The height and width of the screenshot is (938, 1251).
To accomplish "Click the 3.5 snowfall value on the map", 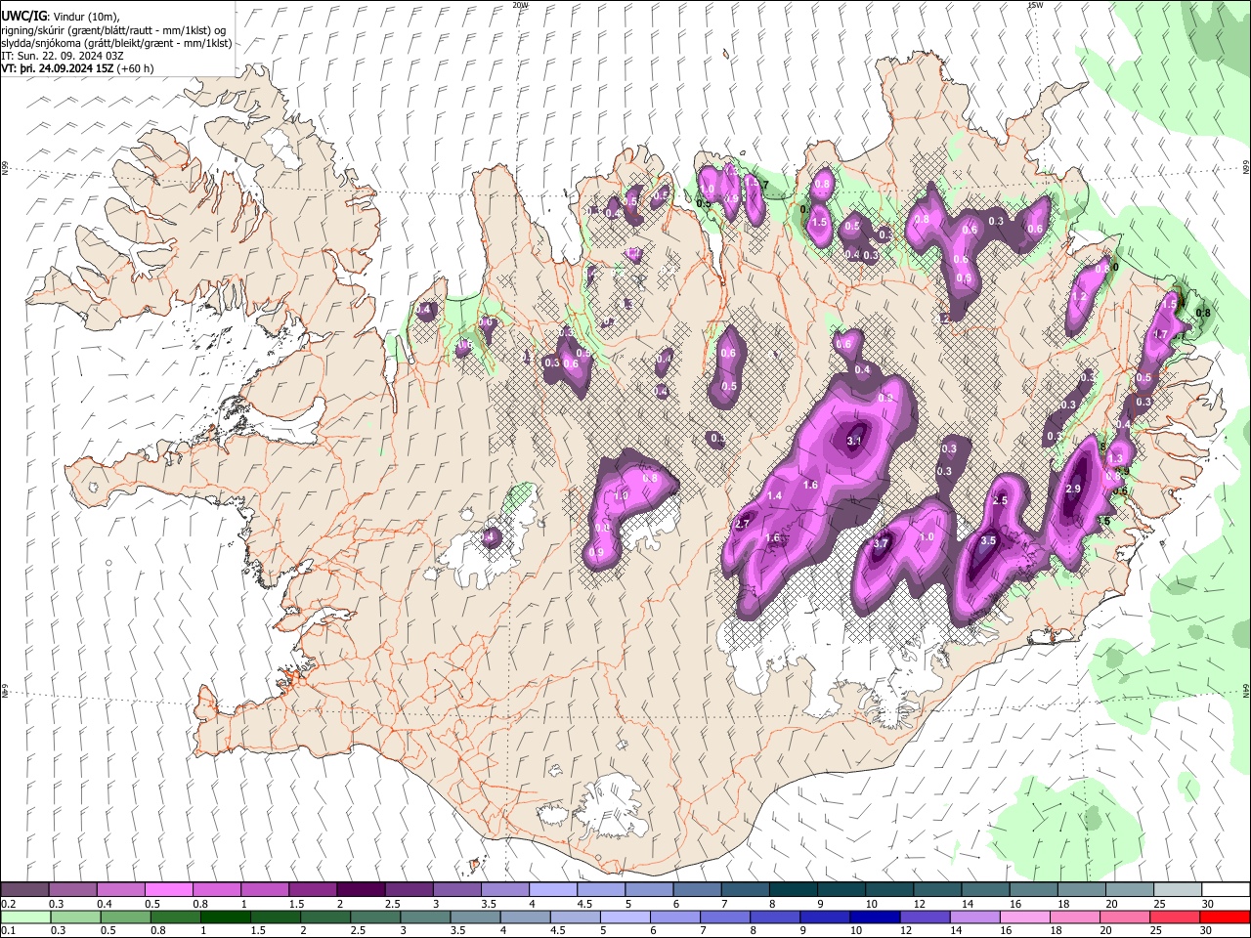I will 988,540.
